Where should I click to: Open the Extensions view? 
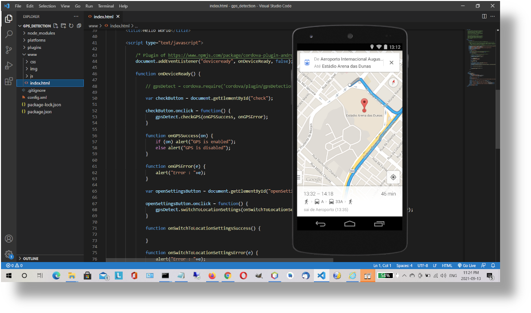pos(9,81)
